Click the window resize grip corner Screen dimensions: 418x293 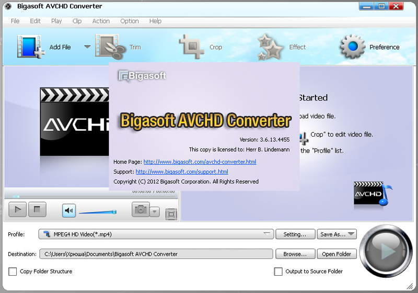(410, 286)
